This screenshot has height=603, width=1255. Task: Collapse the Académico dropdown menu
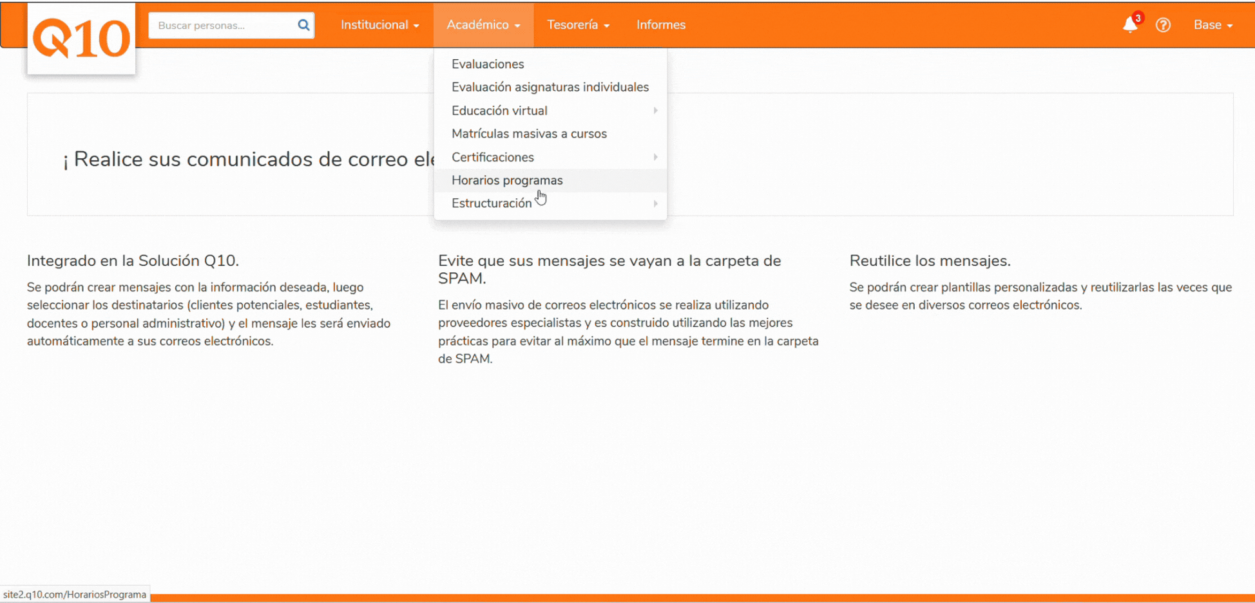coord(483,24)
